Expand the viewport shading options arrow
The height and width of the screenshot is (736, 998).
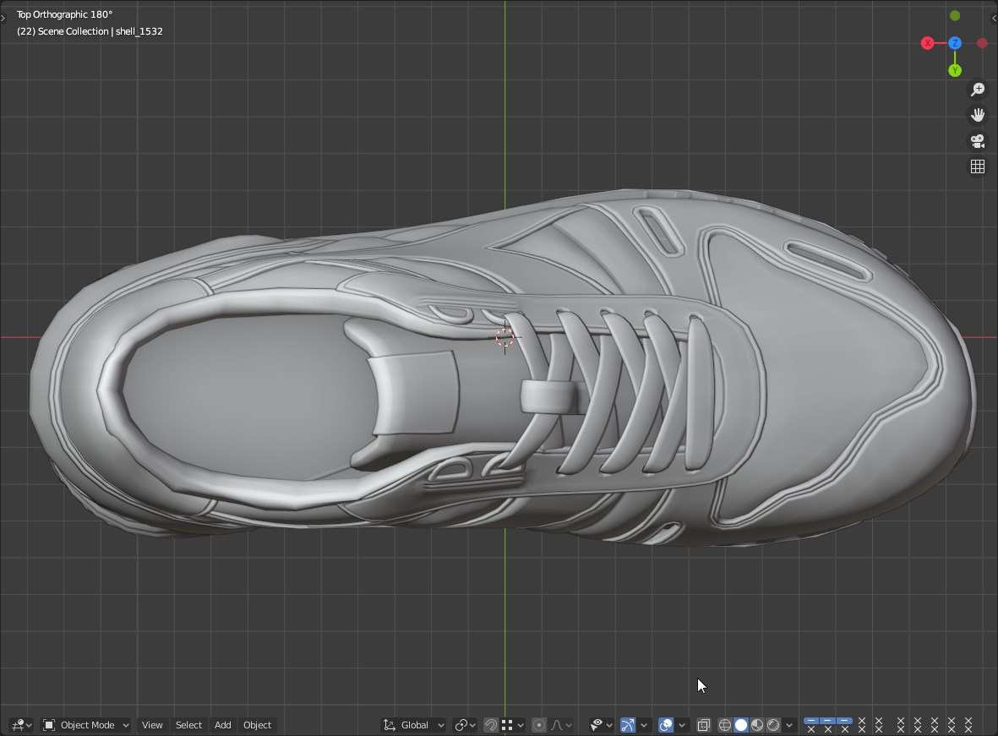point(789,725)
